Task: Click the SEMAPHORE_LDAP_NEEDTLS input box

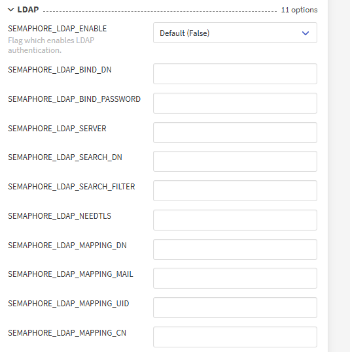Action: tap(235, 220)
